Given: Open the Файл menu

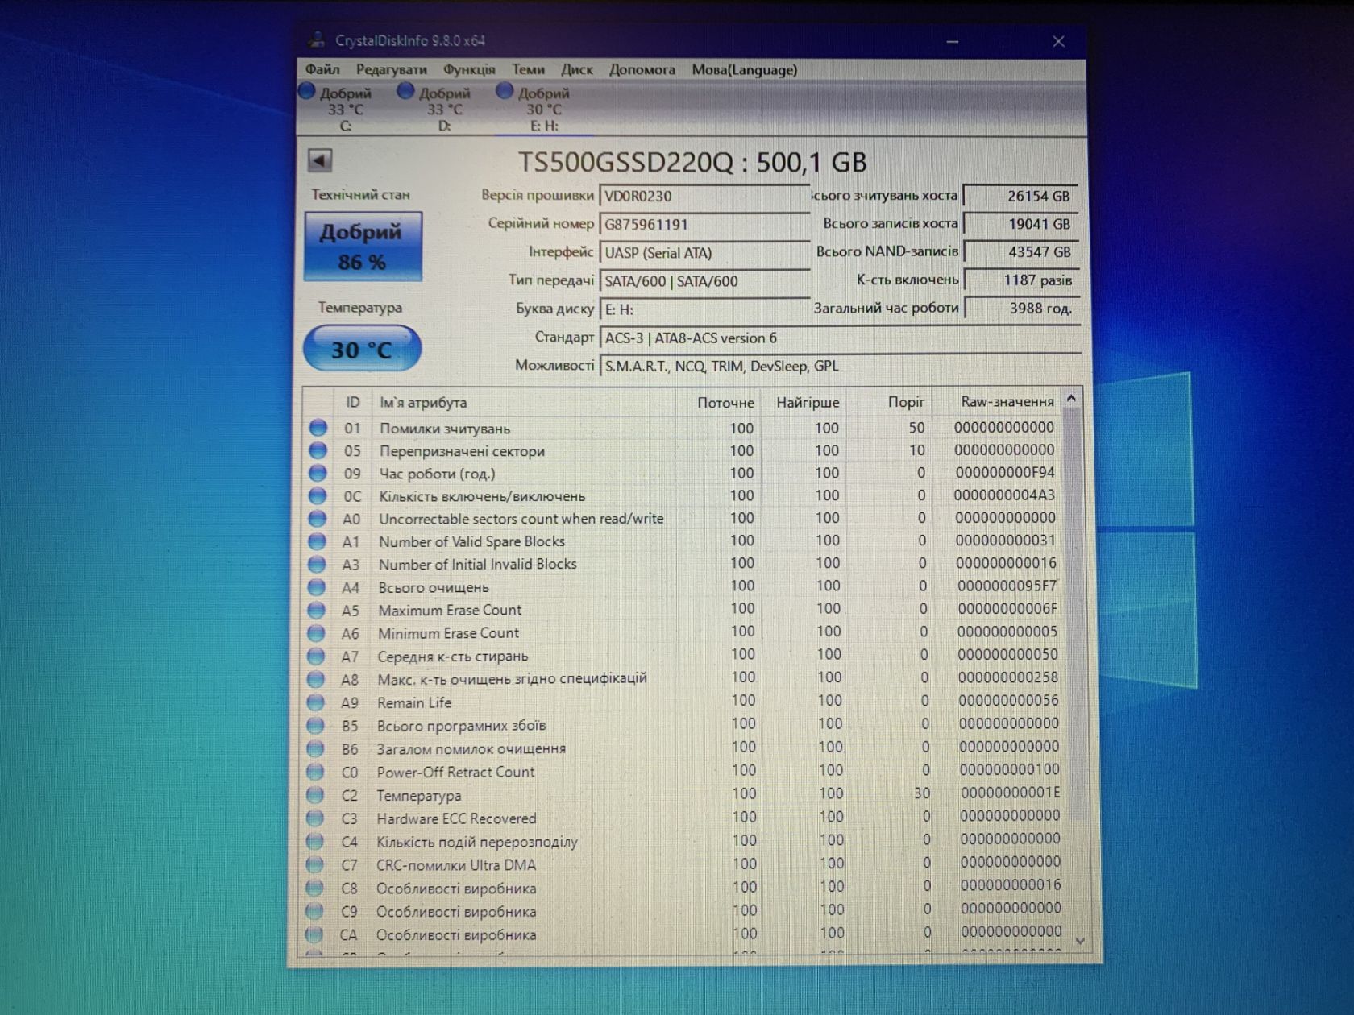Looking at the screenshot, I should tap(322, 69).
